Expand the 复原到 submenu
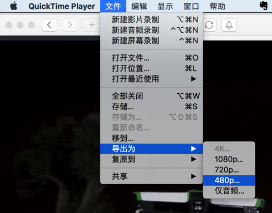Screen dimensions: 272x213 point(151,159)
